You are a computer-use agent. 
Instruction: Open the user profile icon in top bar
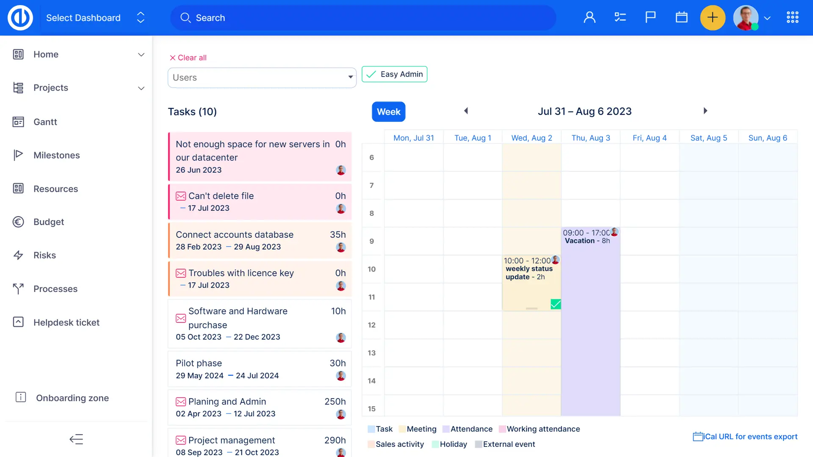point(589,17)
